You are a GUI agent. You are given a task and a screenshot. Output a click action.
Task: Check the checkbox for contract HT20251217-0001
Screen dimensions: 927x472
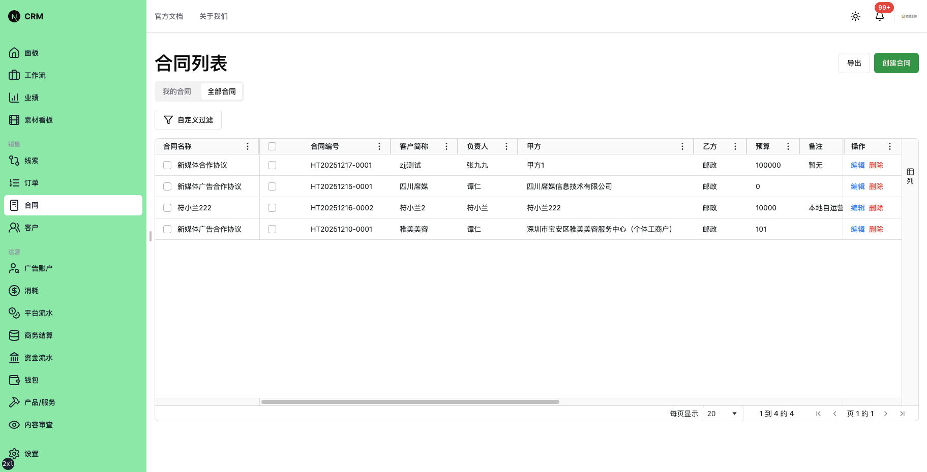point(272,165)
